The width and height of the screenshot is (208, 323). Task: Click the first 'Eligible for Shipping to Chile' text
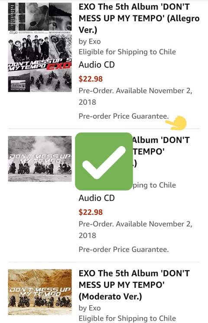(x=127, y=52)
